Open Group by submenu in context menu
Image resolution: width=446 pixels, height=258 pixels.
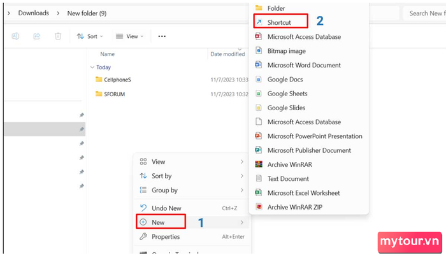(192, 190)
